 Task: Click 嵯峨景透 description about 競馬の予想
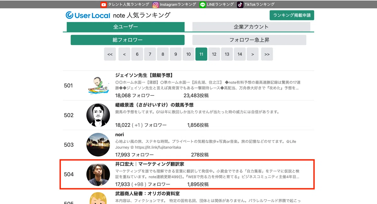[x=197, y=112]
